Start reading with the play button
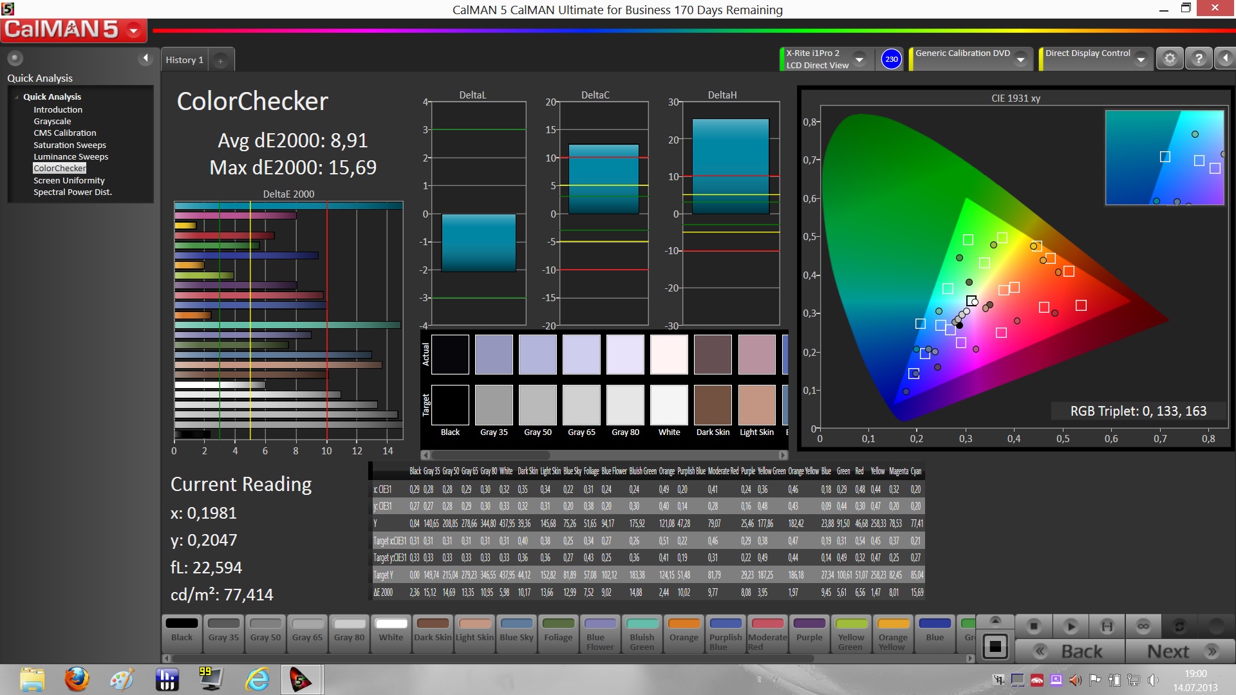The height and width of the screenshot is (695, 1236). pyautogui.click(x=1071, y=626)
